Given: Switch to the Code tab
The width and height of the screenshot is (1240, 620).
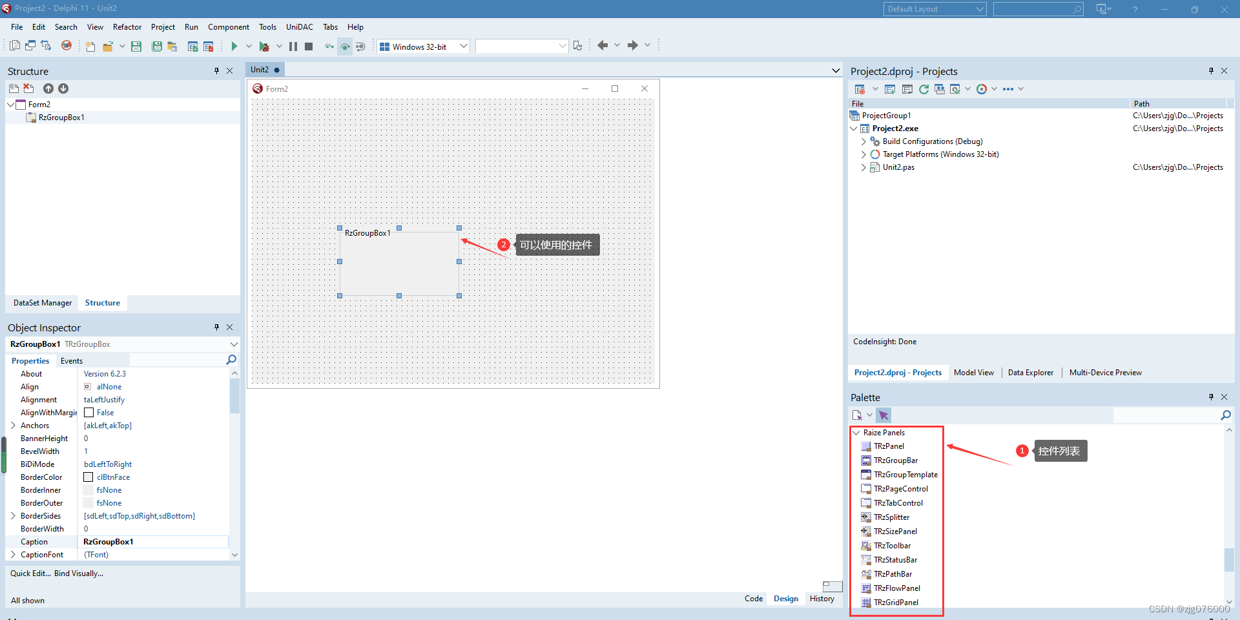Looking at the screenshot, I should coord(754,599).
